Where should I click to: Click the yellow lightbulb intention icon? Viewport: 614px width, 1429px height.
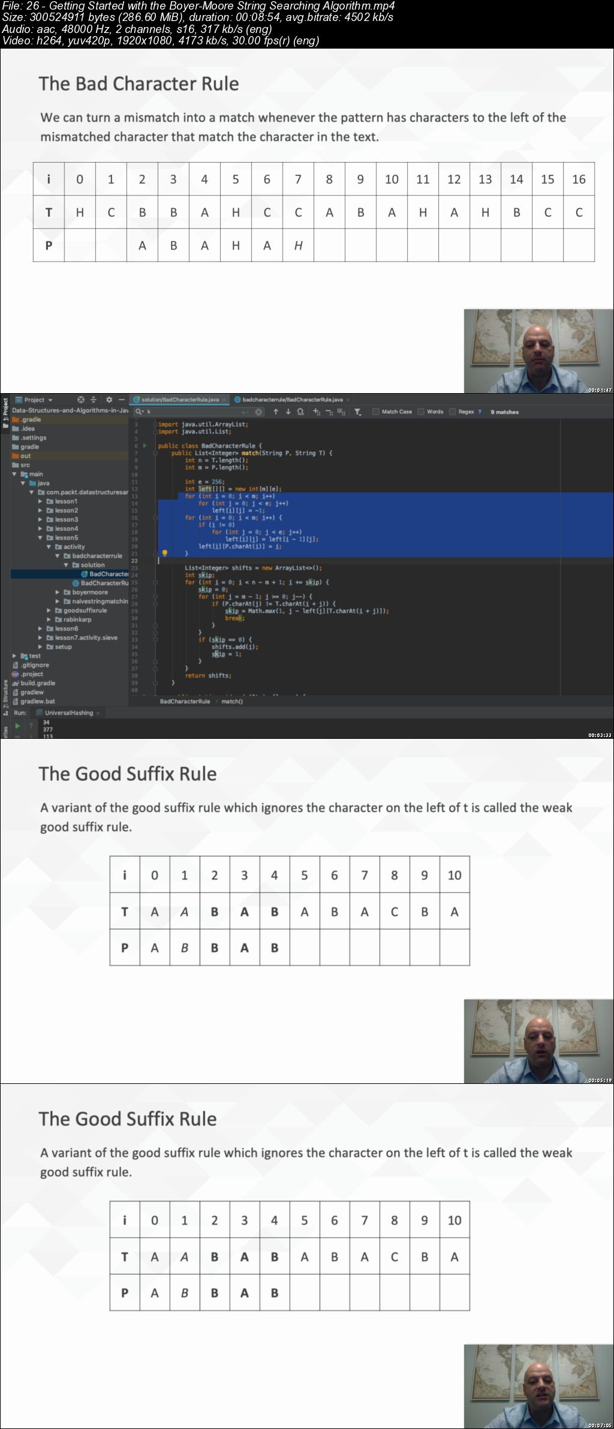coord(165,553)
